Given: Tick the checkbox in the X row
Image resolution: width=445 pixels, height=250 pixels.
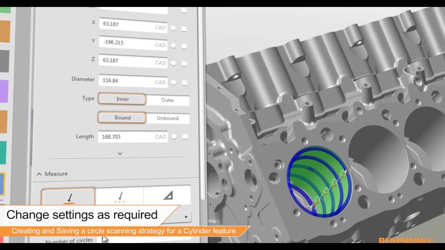Looking at the screenshot, I should [x=184, y=29].
